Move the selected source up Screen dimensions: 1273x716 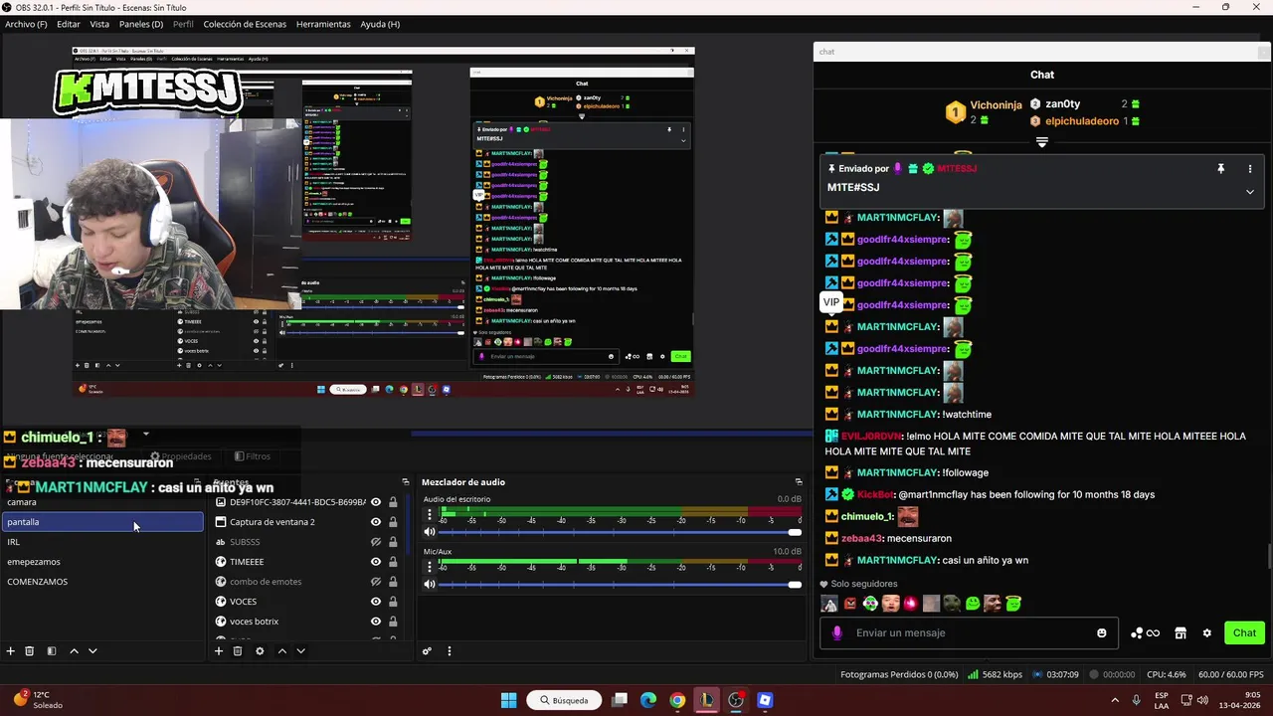point(281,651)
